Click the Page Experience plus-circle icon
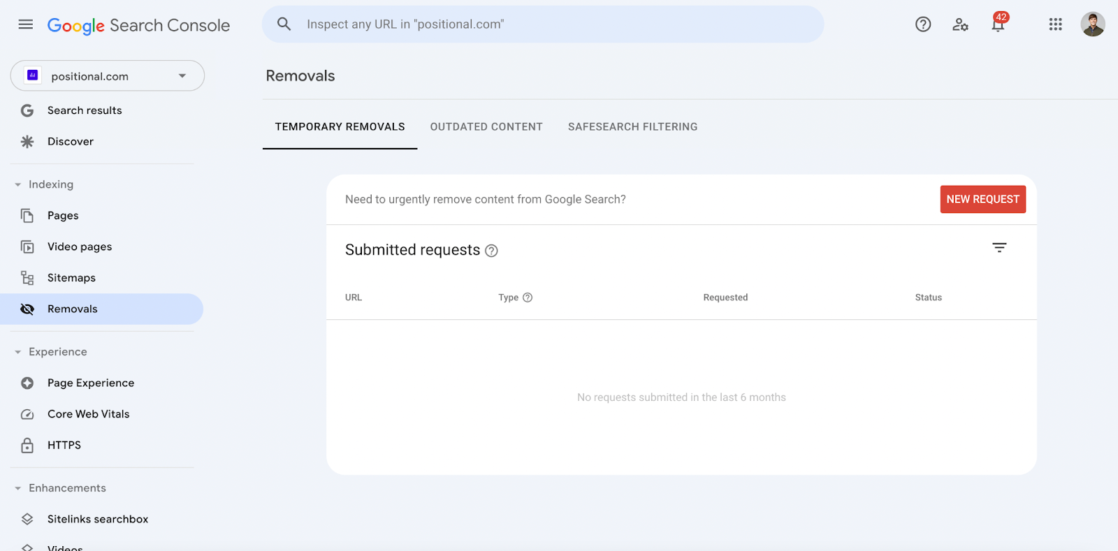The width and height of the screenshot is (1118, 551). pyautogui.click(x=27, y=383)
